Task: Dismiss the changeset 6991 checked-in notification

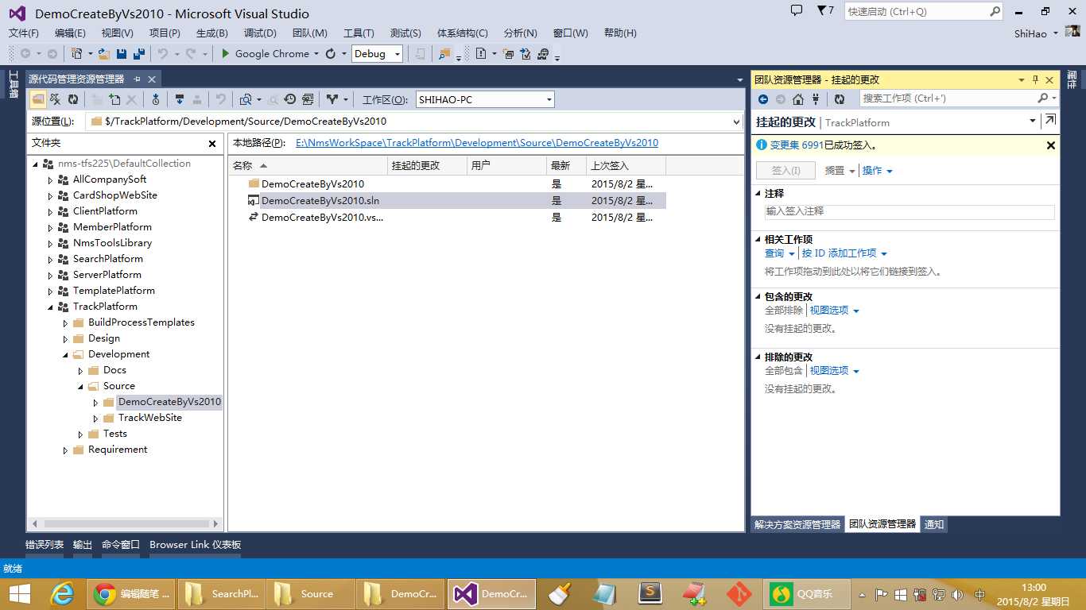Action: pyautogui.click(x=1050, y=145)
